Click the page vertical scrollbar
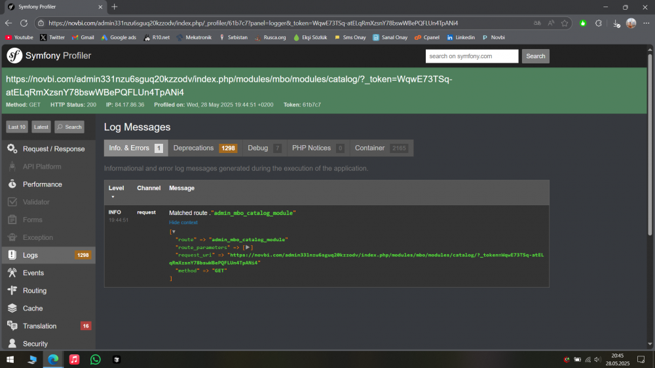655x368 pixels. [x=650, y=144]
